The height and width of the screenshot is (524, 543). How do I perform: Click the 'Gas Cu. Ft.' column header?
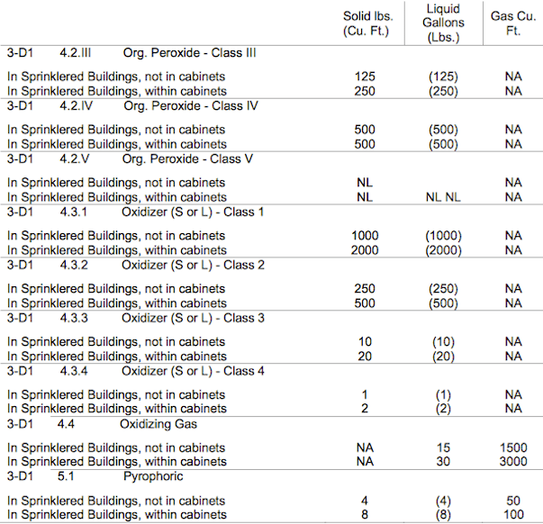coord(513,23)
